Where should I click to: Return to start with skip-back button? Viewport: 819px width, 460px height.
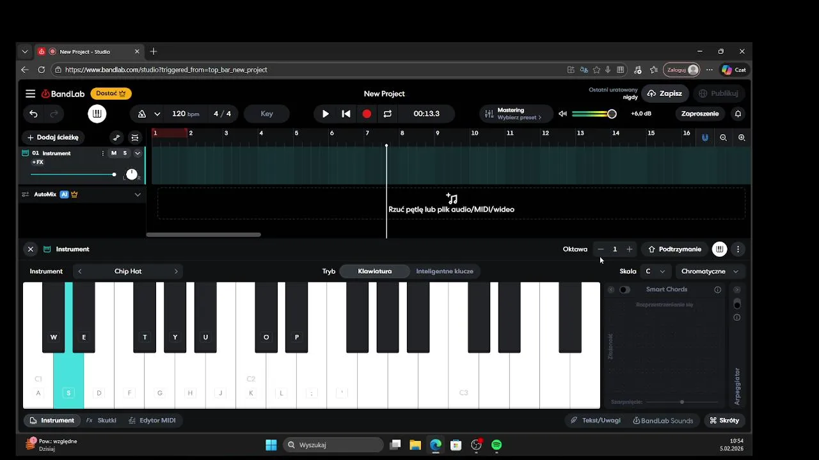point(346,114)
